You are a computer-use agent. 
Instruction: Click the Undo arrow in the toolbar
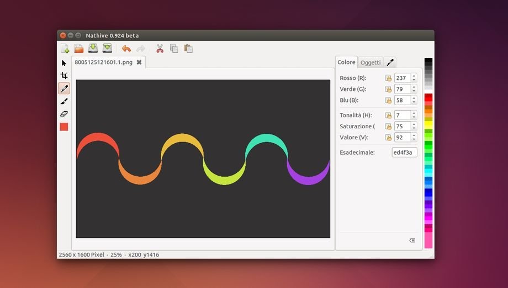pos(126,48)
